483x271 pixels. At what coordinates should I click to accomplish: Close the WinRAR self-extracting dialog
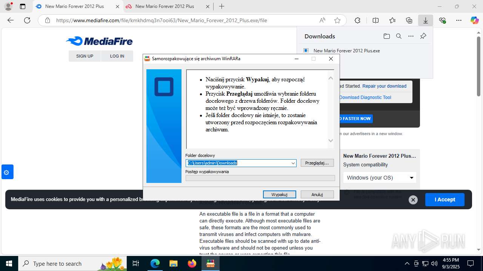[331, 59]
